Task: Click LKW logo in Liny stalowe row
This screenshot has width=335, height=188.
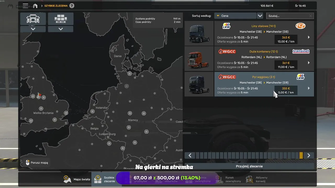Action: click(226, 26)
